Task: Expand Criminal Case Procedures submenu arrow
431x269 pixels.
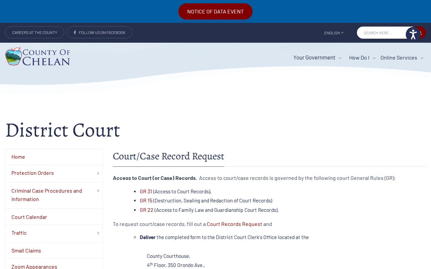Action: pyautogui.click(x=98, y=191)
